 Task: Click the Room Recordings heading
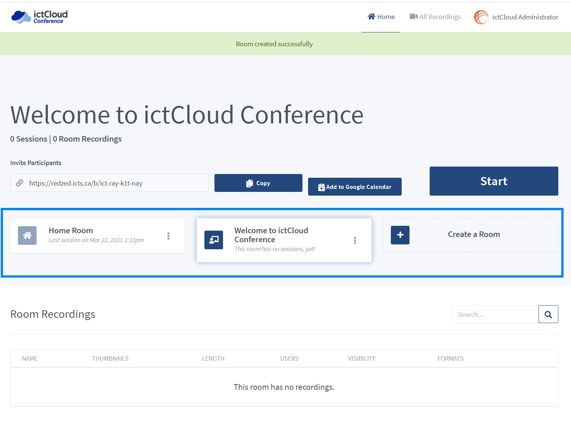pyautogui.click(x=53, y=314)
